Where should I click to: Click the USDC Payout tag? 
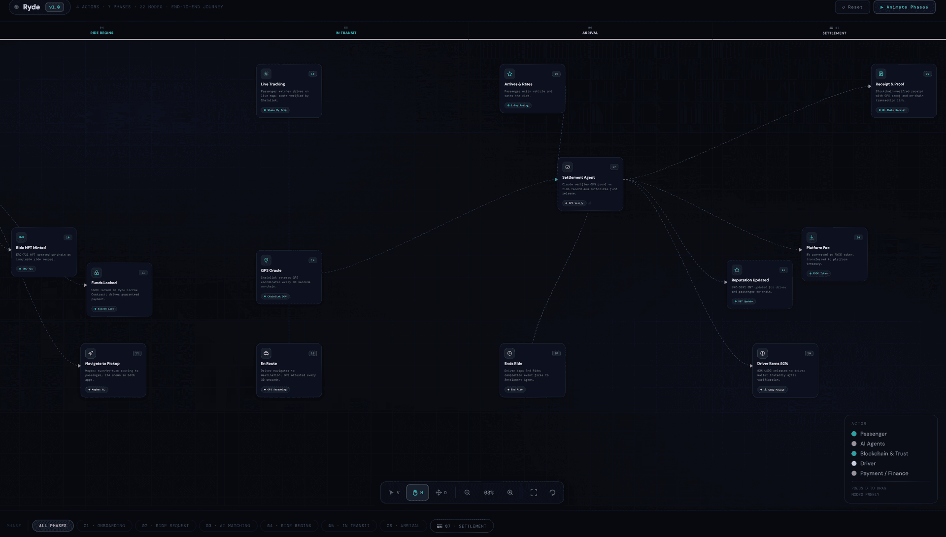(x=773, y=390)
